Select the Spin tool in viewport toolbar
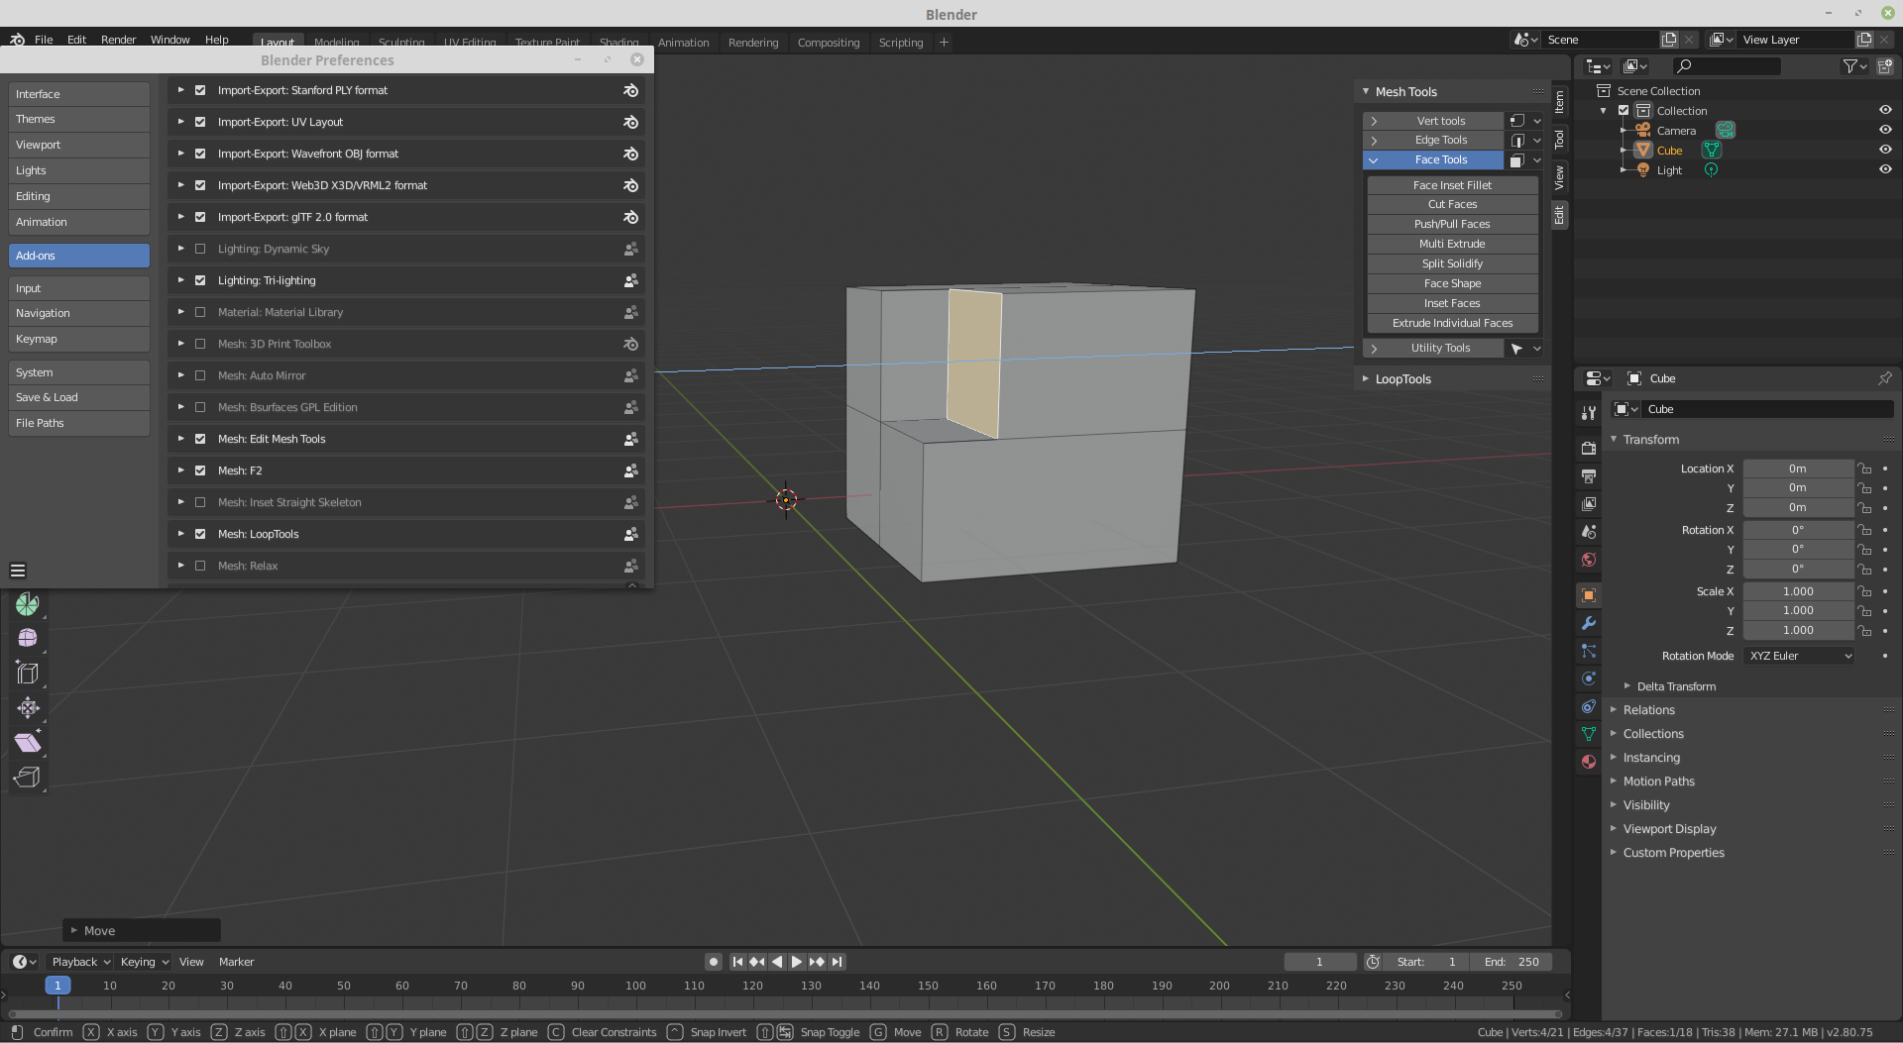The width and height of the screenshot is (1903, 1043). (x=28, y=604)
